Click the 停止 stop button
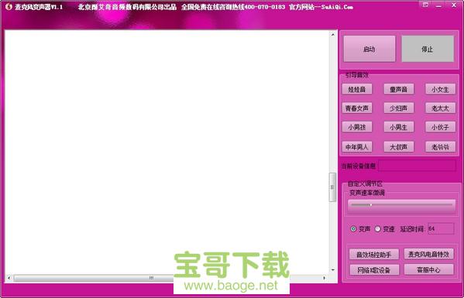 click(428, 49)
